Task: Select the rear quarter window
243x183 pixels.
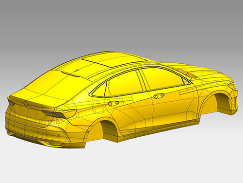Action: [99, 90]
